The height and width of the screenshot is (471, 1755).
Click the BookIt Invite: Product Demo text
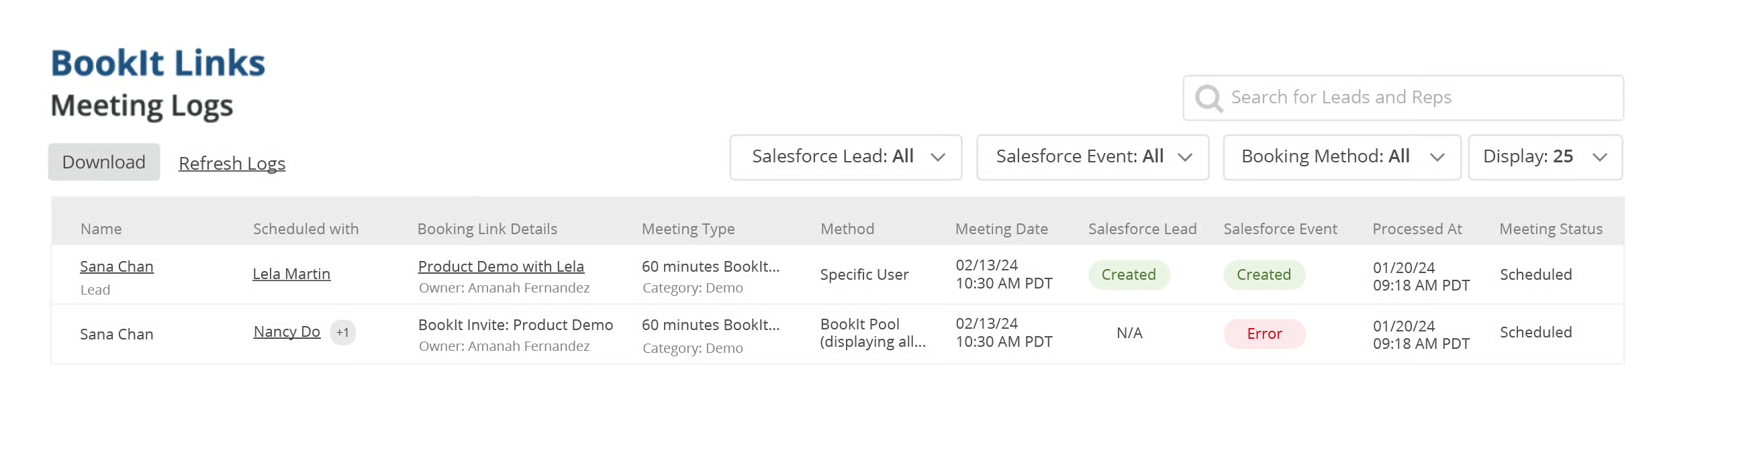point(515,325)
